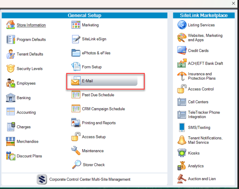Open the Accounting ledger icon
The width and height of the screenshot is (239, 189).
10,112
